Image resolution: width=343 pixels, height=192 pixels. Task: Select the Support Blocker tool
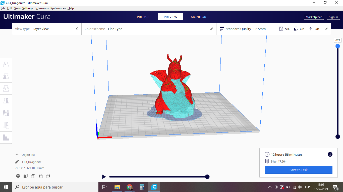coord(6,125)
